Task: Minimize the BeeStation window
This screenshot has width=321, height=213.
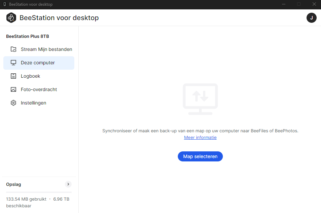Action: 284,4
